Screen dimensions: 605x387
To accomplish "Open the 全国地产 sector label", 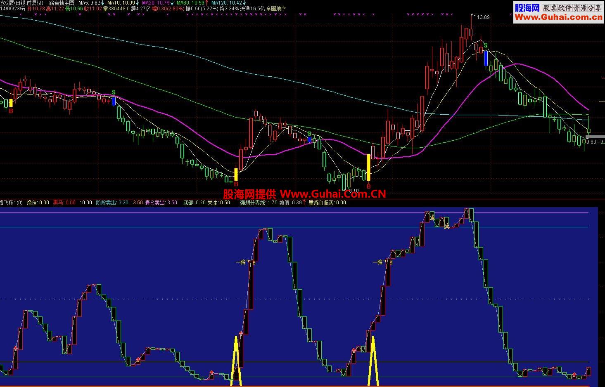I will (276, 9).
